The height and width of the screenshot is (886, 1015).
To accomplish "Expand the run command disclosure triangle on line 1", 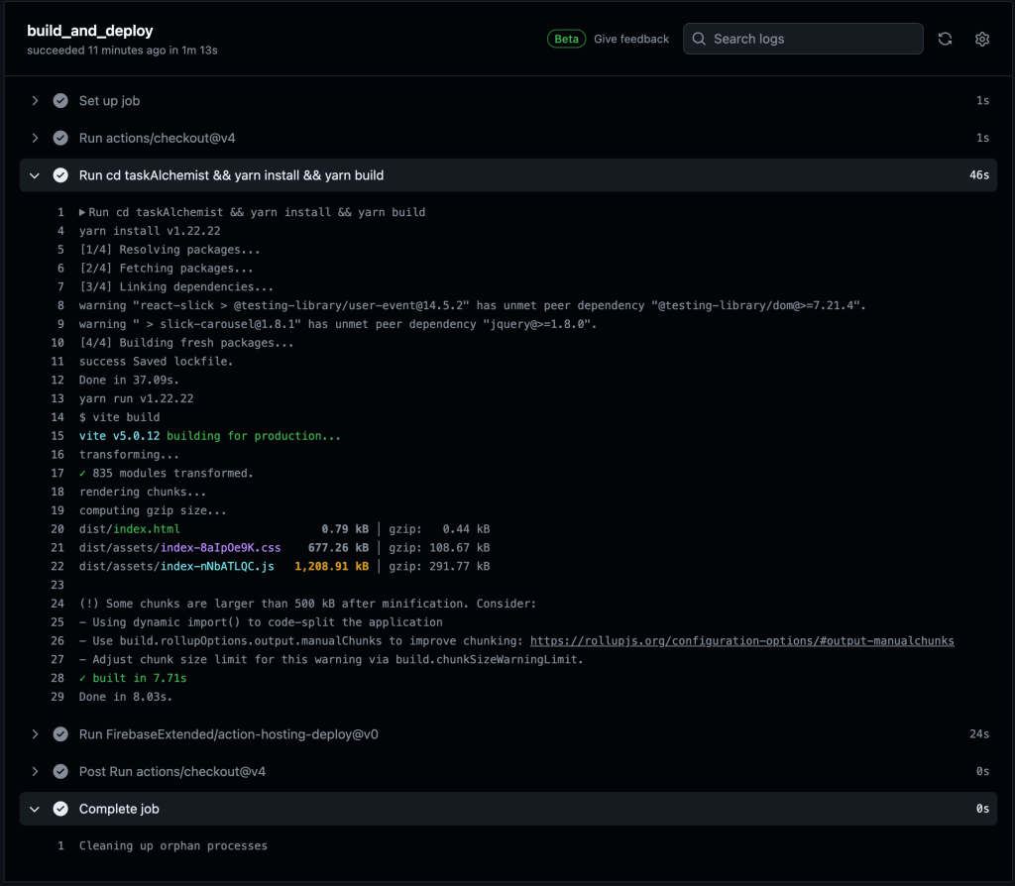I will [x=83, y=212].
